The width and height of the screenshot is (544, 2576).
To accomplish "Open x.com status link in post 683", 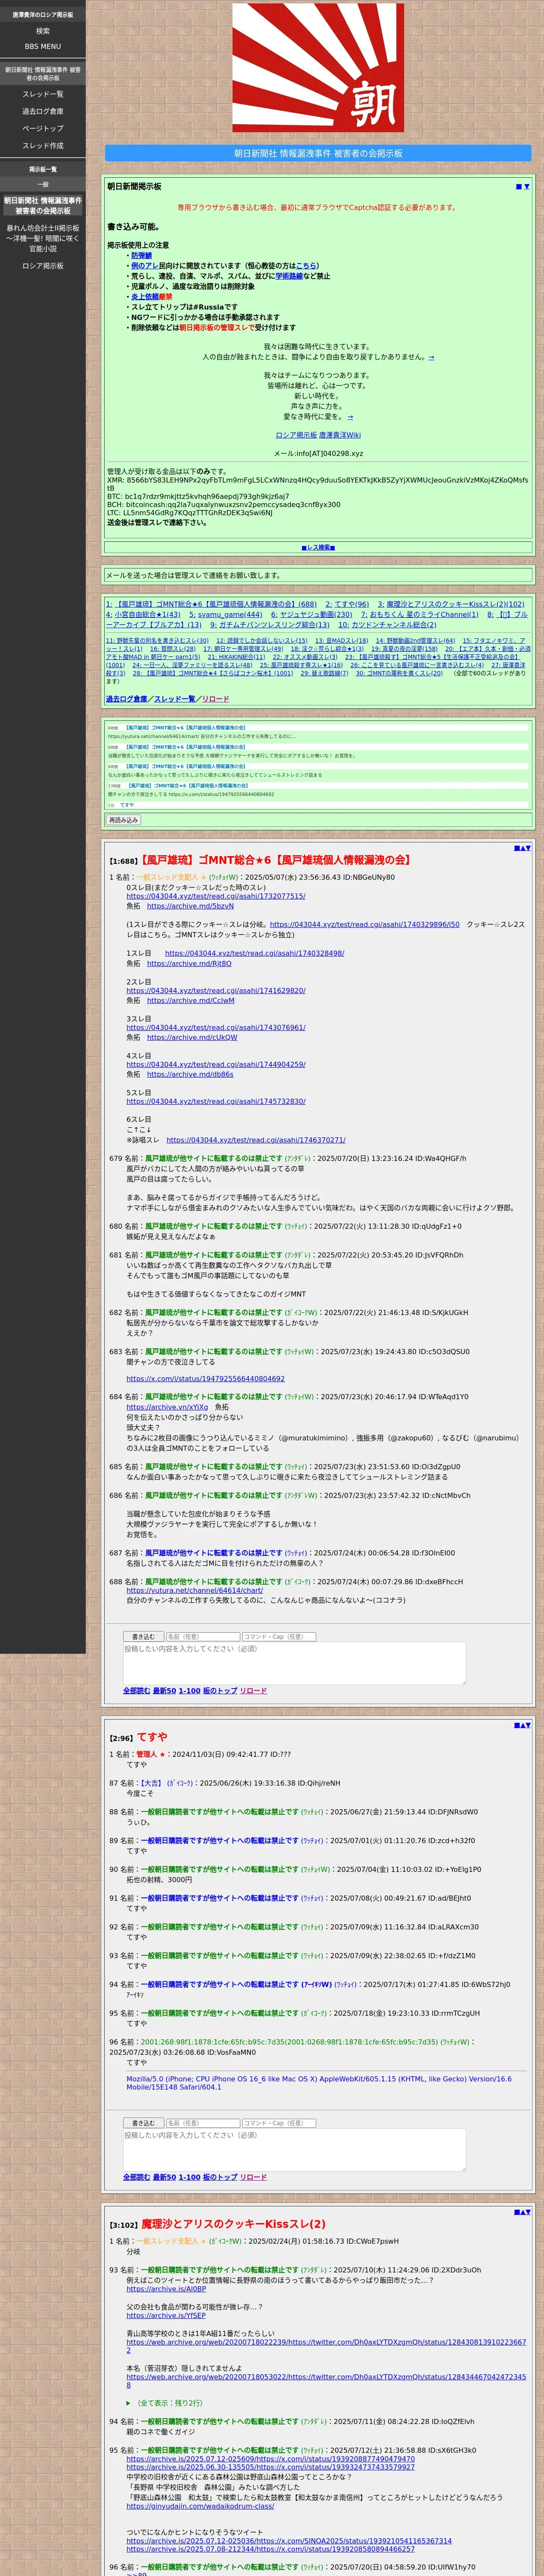I will pos(205,1378).
